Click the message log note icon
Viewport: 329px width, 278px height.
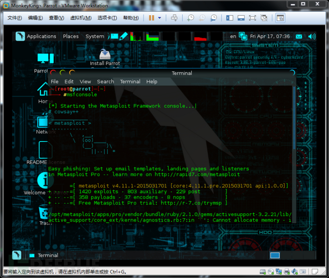click(315, 272)
